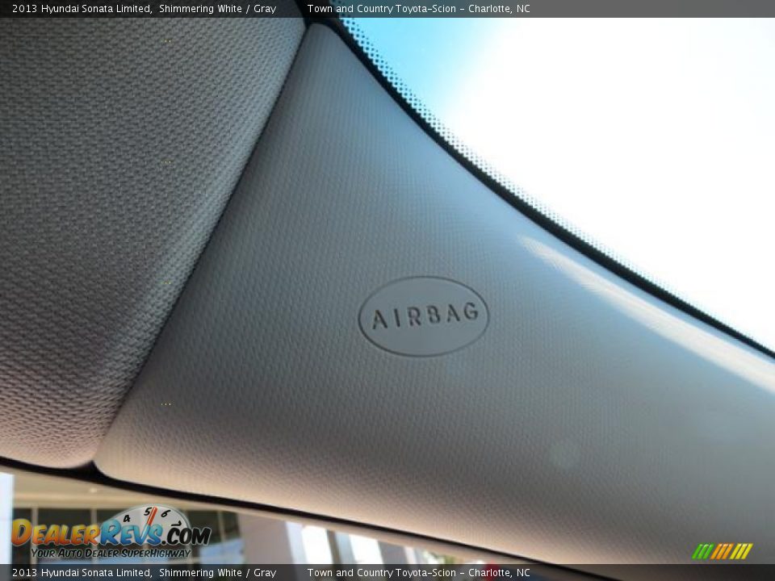Click top caption 'Town and Country Toyota-Scion - Charlotte, NC'
The width and height of the screenshot is (775, 581).
pyautogui.click(x=419, y=8)
